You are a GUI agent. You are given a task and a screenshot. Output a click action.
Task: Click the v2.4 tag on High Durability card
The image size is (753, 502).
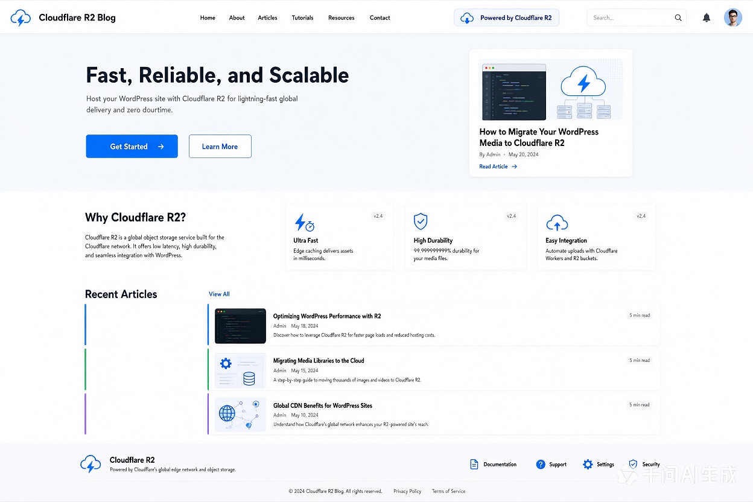[511, 216]
